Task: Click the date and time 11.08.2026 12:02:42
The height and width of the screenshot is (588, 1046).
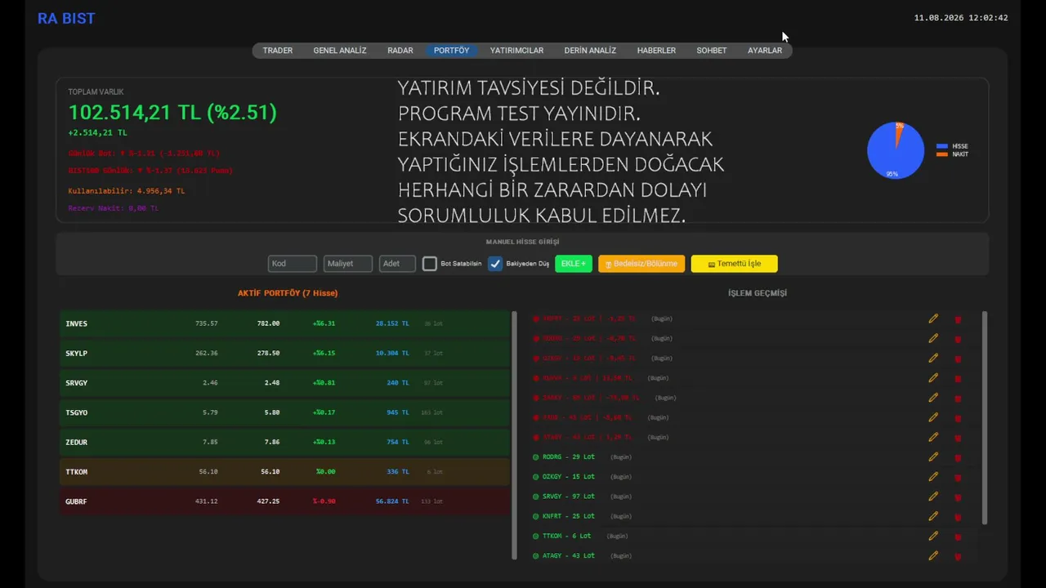Action: pos(961,18)
